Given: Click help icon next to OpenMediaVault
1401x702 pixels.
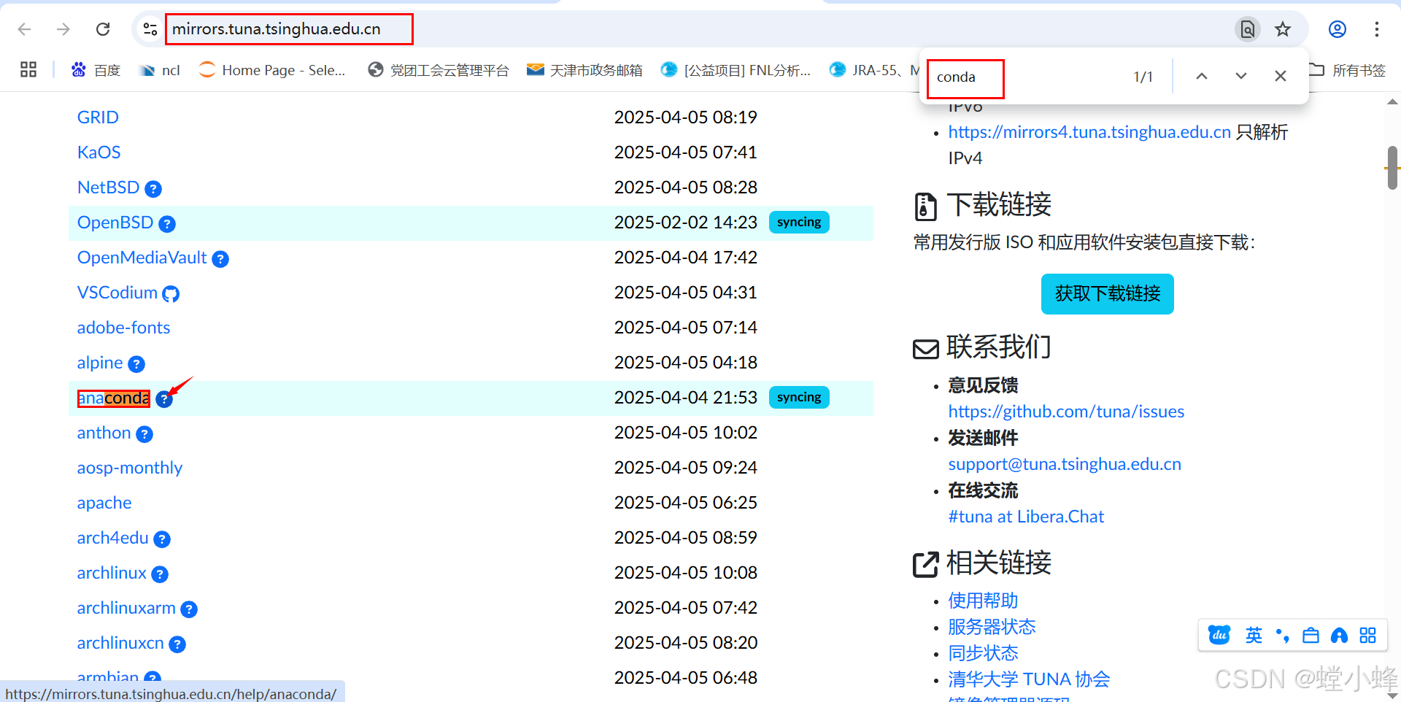Looking at the screenshot, I should 220,259.
